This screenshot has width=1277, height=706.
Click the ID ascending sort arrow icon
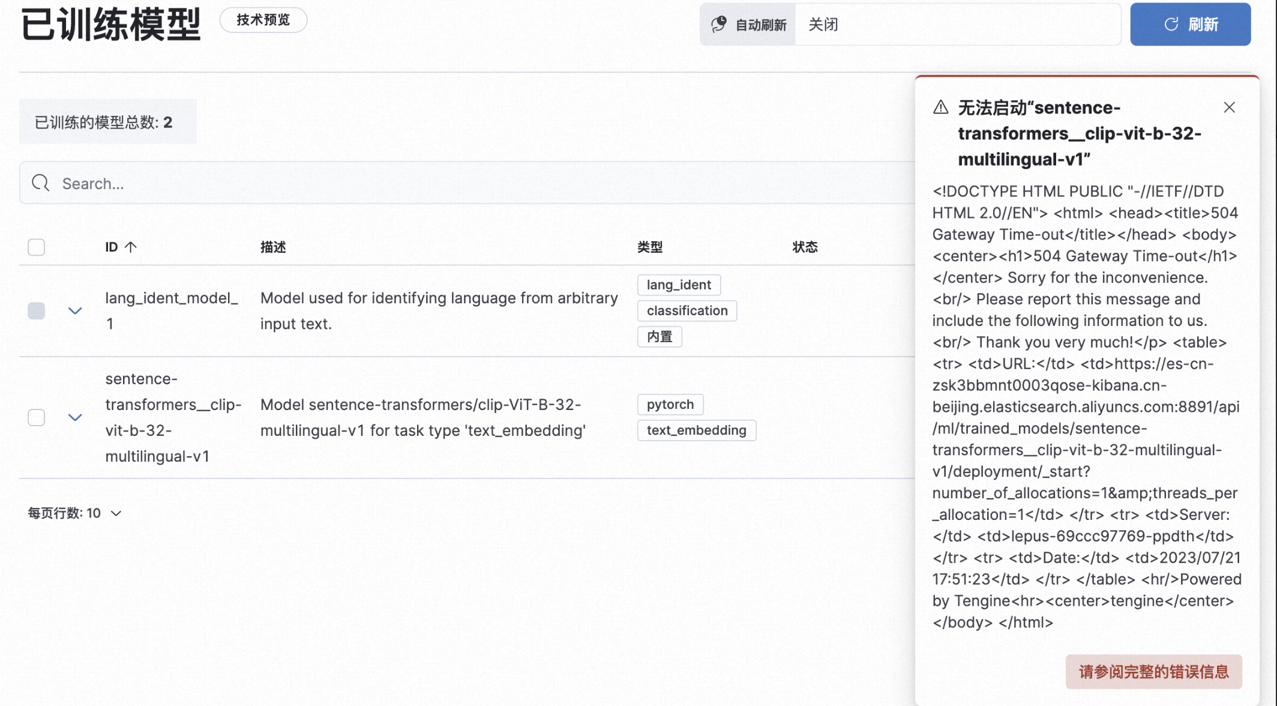click(131, 247)
